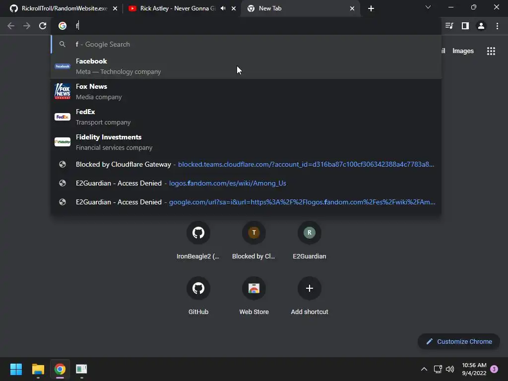
Task: Click the Images link
Action: [x=463, y=51]
